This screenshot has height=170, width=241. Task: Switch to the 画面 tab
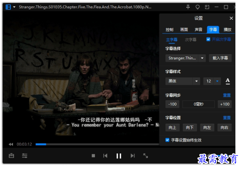(184, 29)
